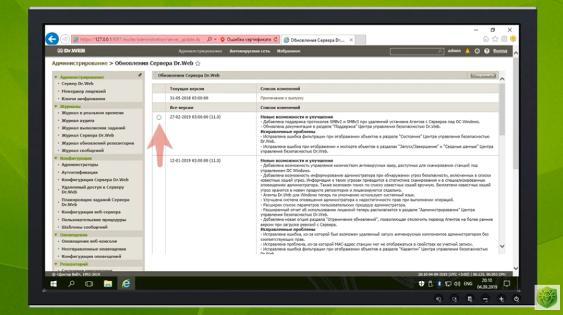Open Планировщик заданий Сервера Dr.Web
Screen dimensions: 563x315
pyautogui.click(x=95, y=202)
